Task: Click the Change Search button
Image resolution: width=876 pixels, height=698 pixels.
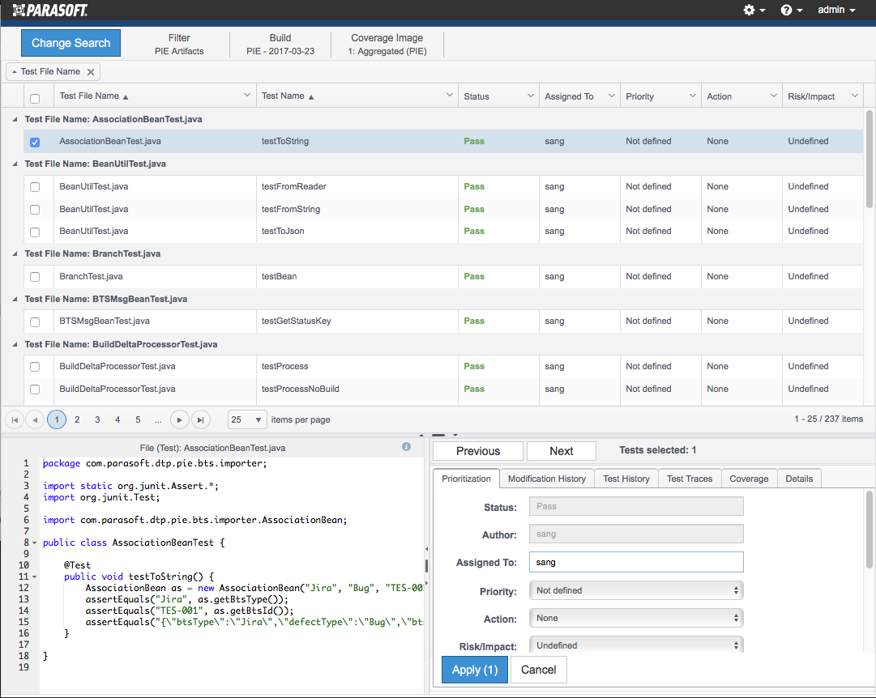Action: click(71, 43)
